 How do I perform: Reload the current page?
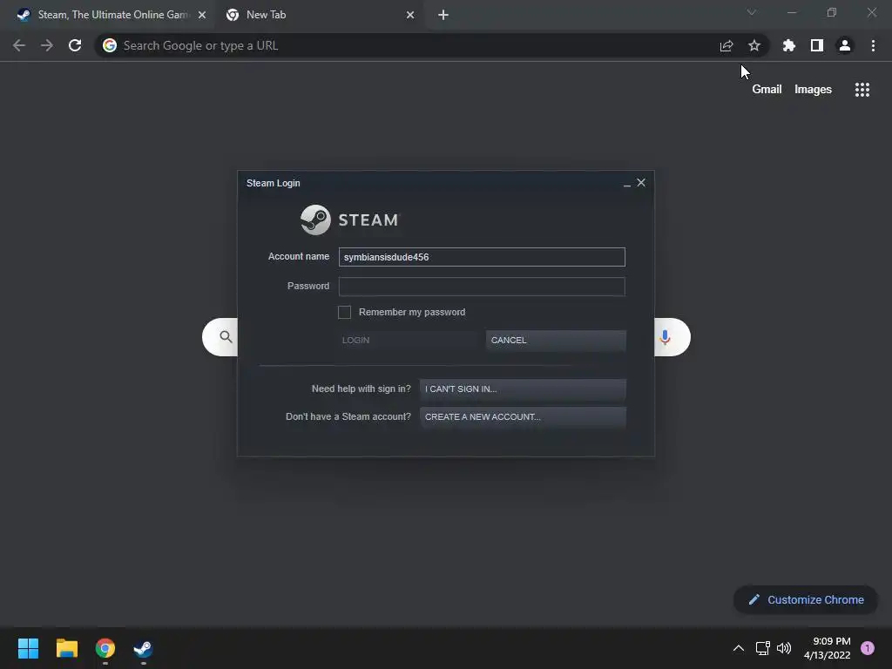point(75,45)
